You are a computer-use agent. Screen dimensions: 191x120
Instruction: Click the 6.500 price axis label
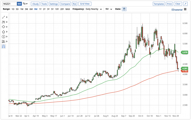pyautogui.click(x=185, y=23)
